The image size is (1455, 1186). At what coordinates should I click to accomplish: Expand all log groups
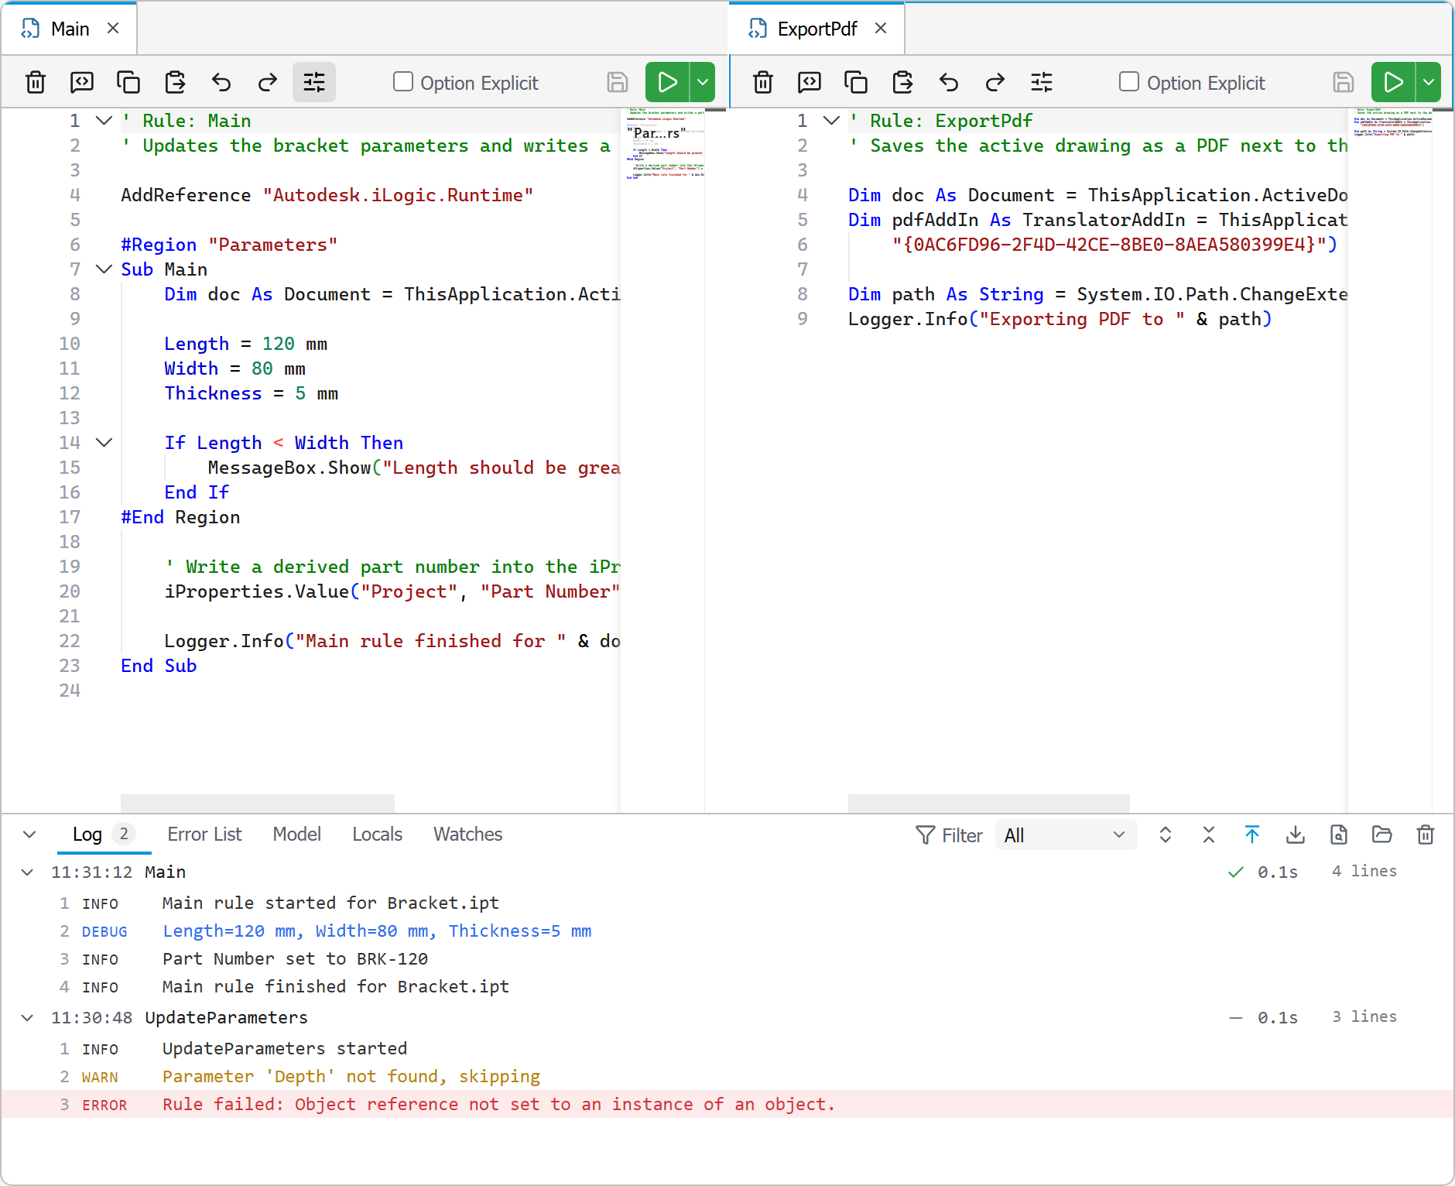point(1166,835)
